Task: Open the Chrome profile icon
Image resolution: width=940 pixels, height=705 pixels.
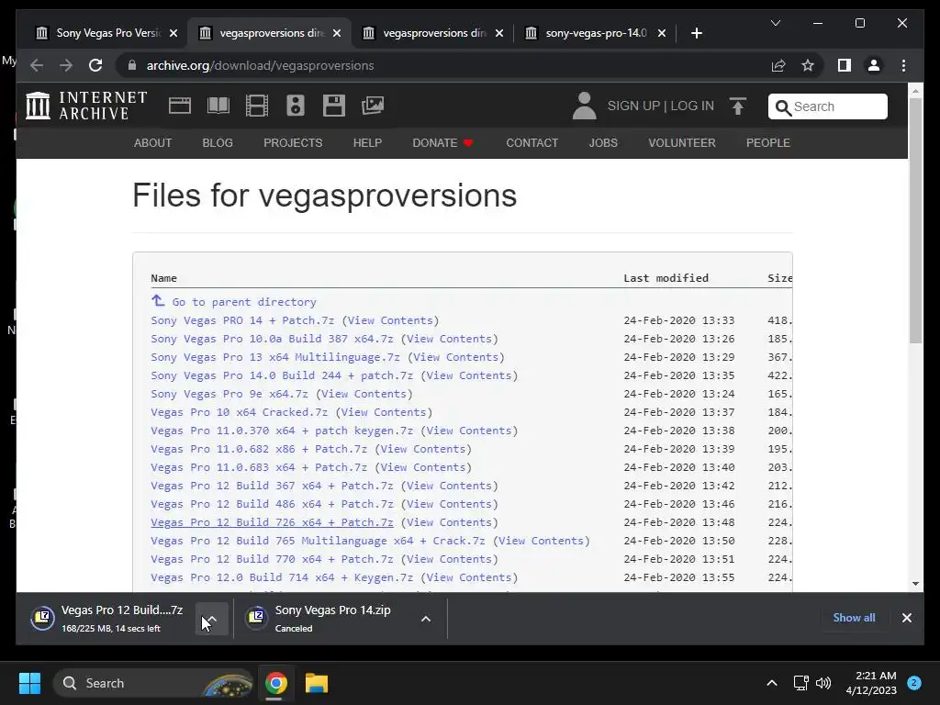Action: coord(874,65)
